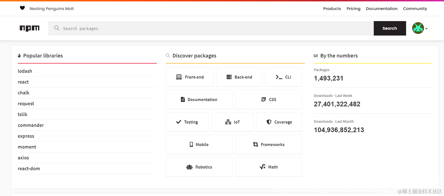Screen dimensions: 444x196
Task: Click the Popular libraries heading
Action: (x=43, y=56)
